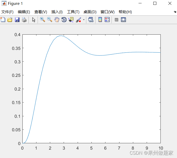Close the Figure 1 window
The image size is (177, 158).
170,3
